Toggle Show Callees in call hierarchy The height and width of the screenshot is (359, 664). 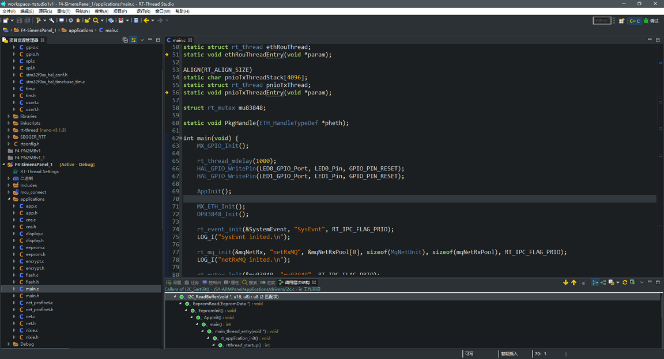[603, 282]
